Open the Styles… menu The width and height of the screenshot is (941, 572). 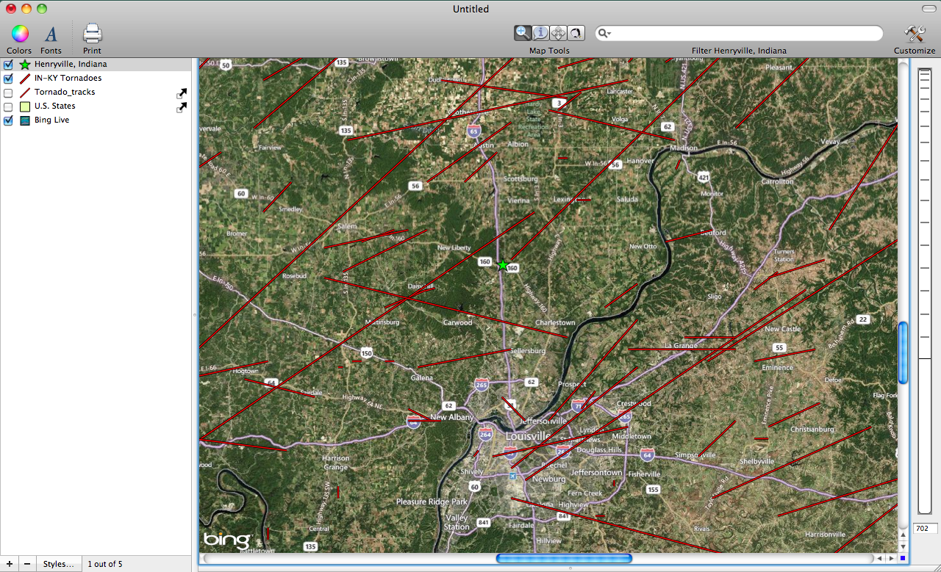coord(58,564)
